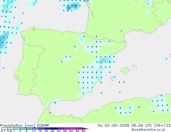Click the "06..09 UTC" time range text
Screen dimensions: 171x132
pyautogui.click(x=142, y=126)
